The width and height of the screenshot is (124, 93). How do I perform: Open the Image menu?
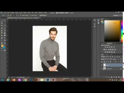12,13
